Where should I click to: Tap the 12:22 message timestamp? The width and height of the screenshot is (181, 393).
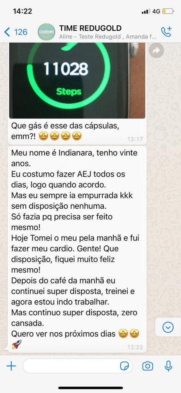(x=135, y=347)
